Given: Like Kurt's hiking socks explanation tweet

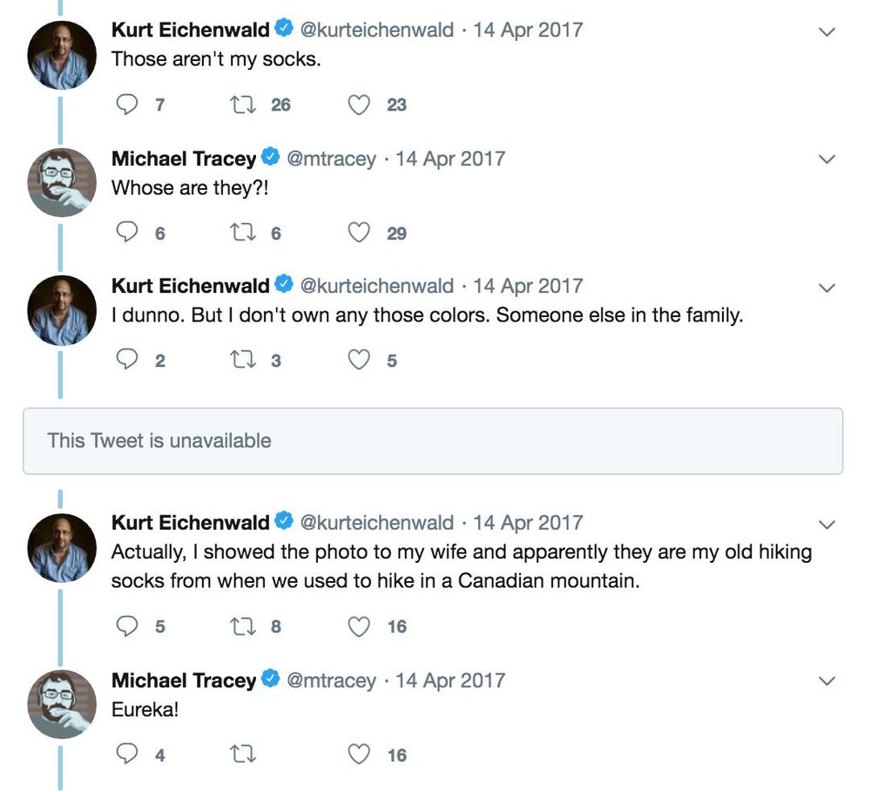Looking at the screenshot, I should 358,626.
